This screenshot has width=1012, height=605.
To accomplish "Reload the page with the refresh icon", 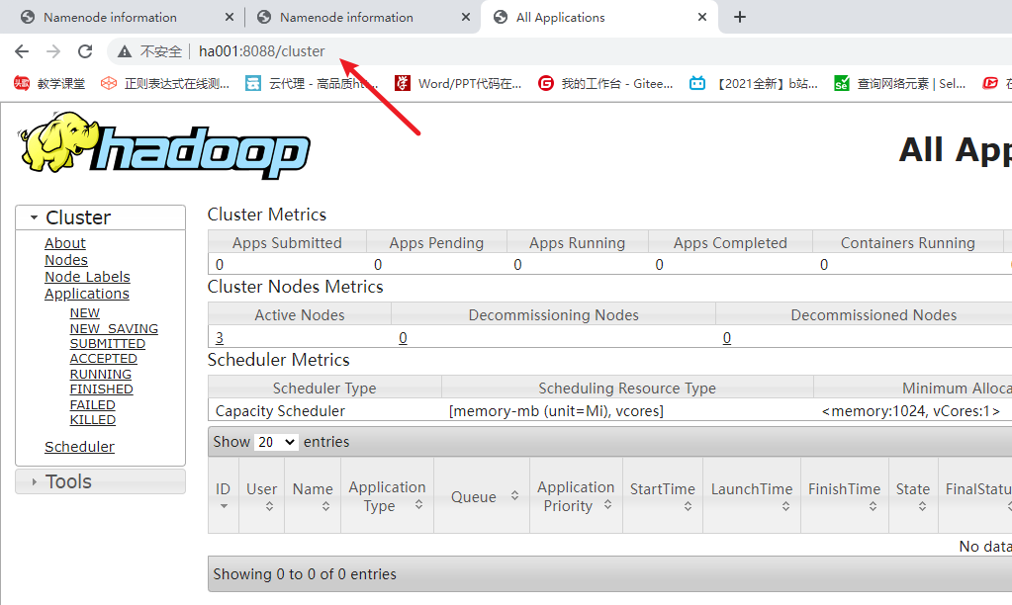I will pyautogui.click(x=85, y=51).
